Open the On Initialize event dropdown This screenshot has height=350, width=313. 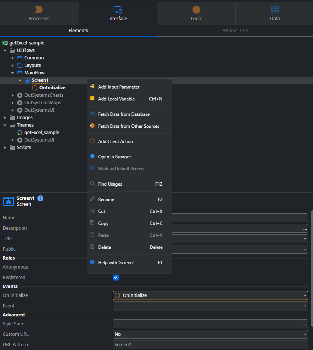305,295
